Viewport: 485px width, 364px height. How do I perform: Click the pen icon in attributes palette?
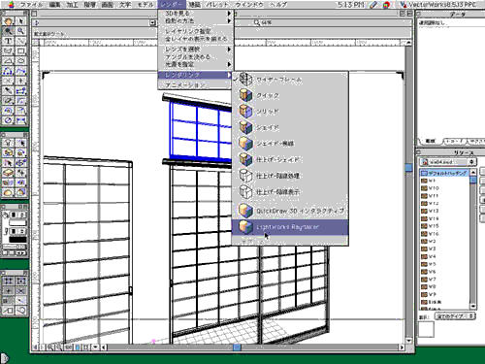(6, 231)
